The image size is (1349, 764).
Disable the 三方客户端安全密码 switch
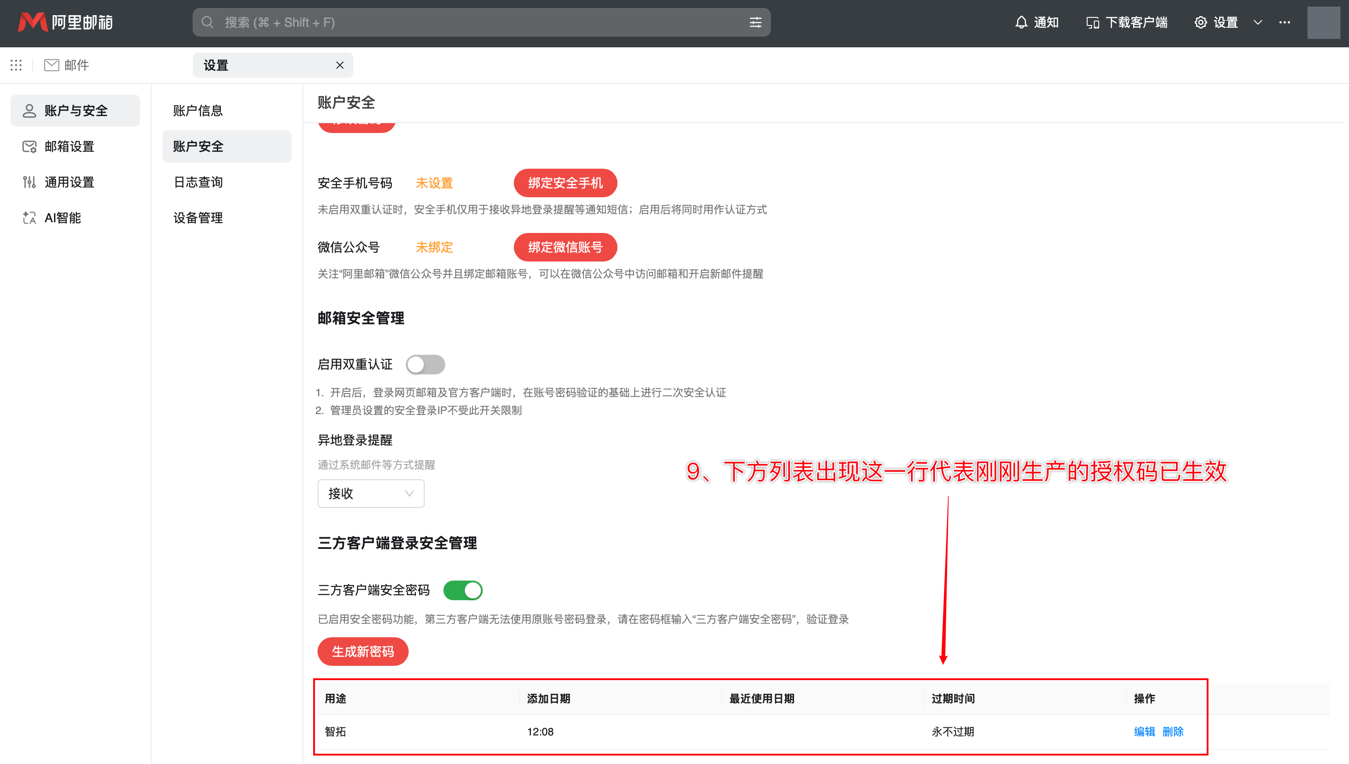coord(463,590)
